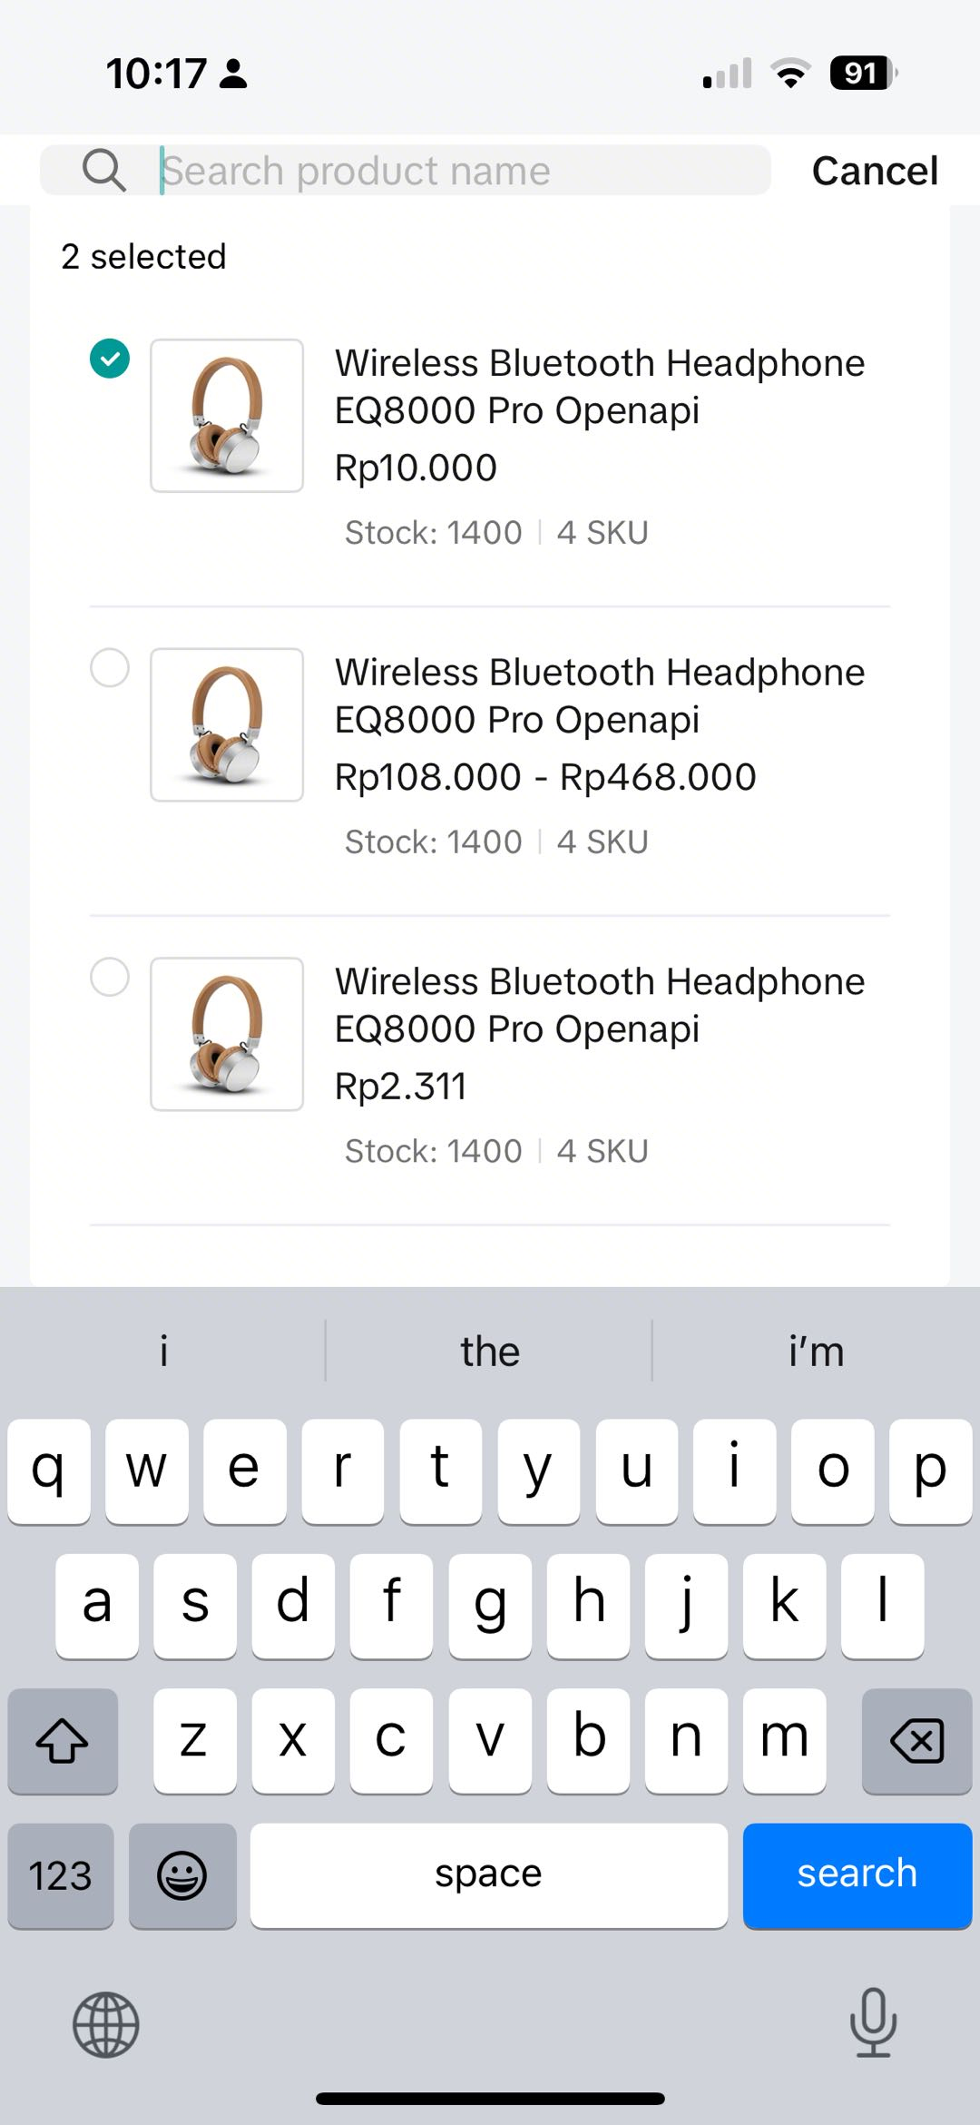Open the emoji keyboard

pos(182,1875)
